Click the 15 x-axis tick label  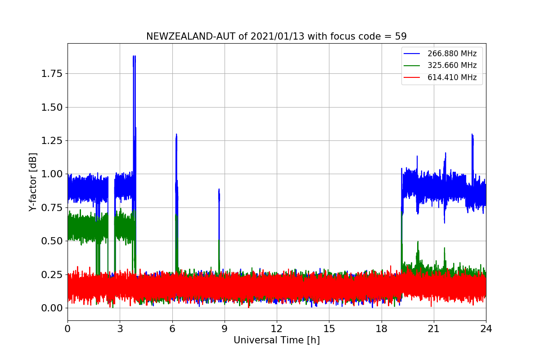[x=329, y=328]
